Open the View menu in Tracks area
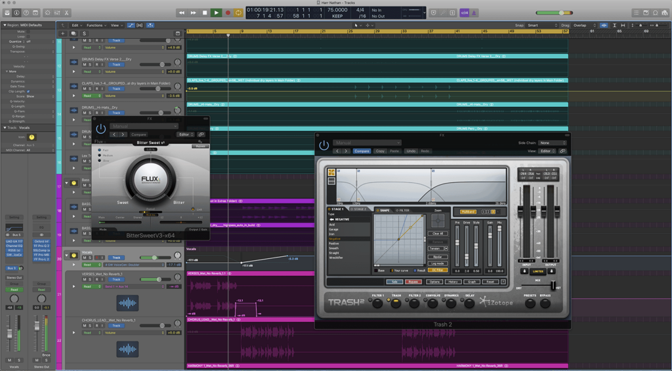 116,26
